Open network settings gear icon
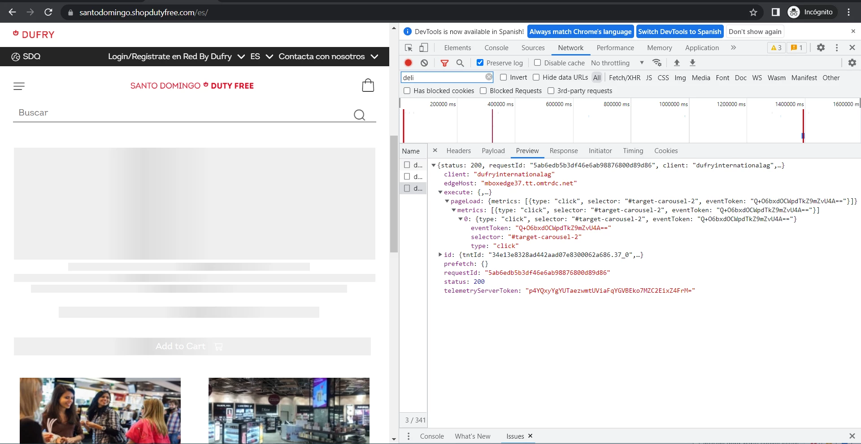 pos(852,63)
